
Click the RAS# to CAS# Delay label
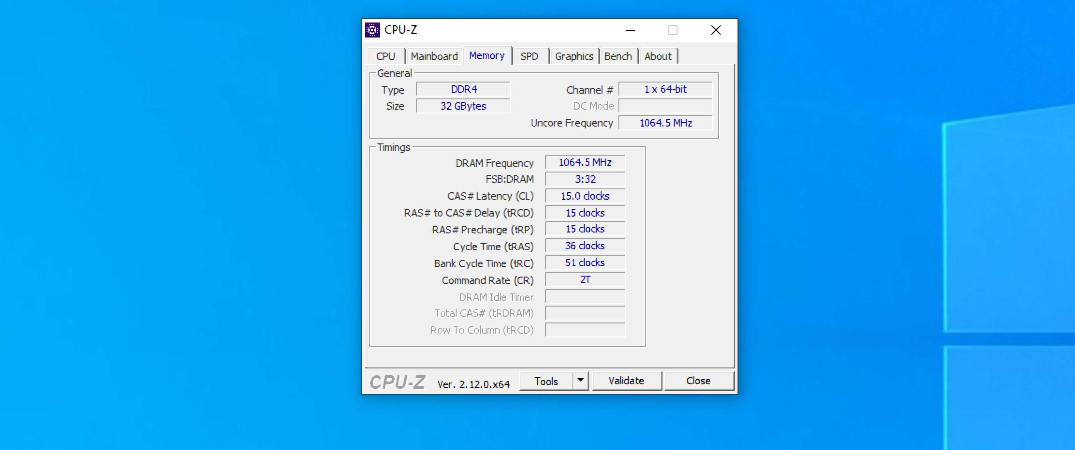click(x=469, y=213)
